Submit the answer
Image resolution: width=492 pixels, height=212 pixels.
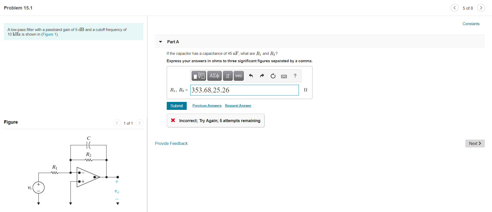point(177,106)
